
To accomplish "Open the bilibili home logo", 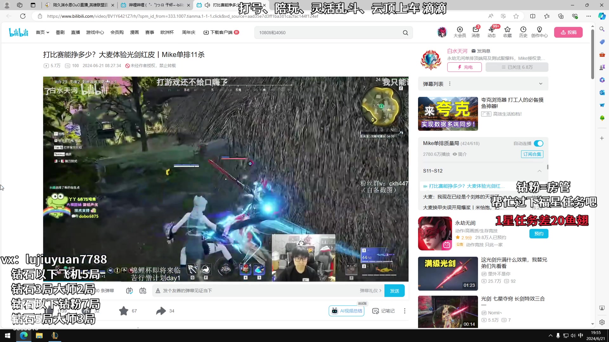I will click(x=19, y=32).
